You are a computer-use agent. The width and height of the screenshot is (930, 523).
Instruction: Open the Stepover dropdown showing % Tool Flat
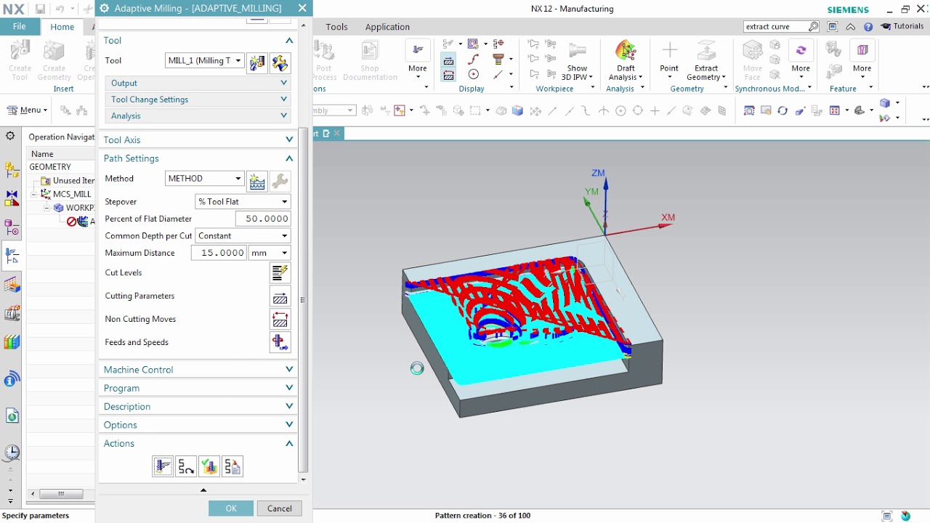243,202
